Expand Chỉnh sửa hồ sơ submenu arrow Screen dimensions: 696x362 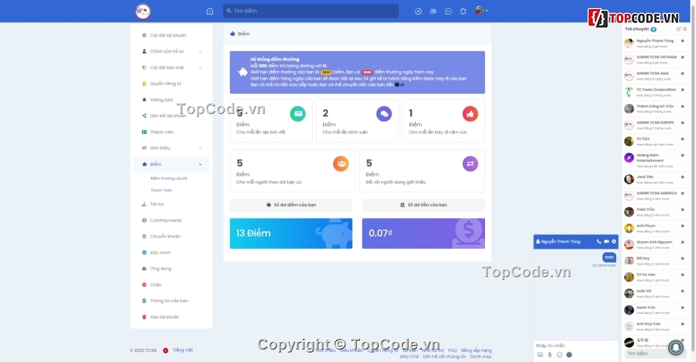coord(200,51)
